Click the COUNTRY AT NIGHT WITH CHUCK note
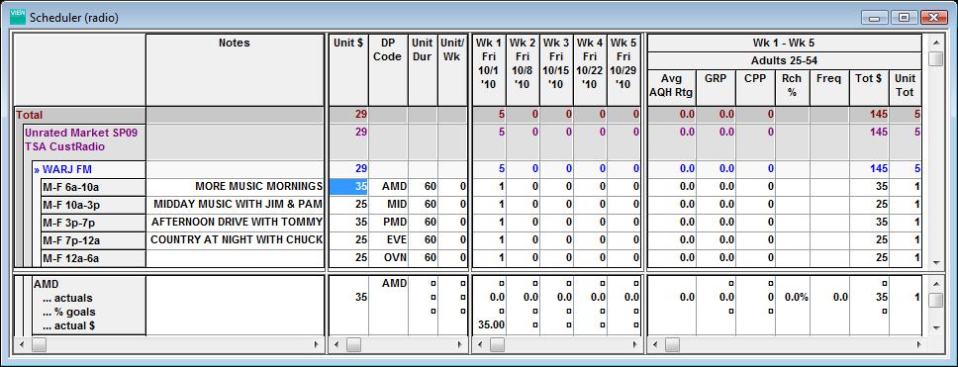The image size is (958, 367). (x=235, y=240)
